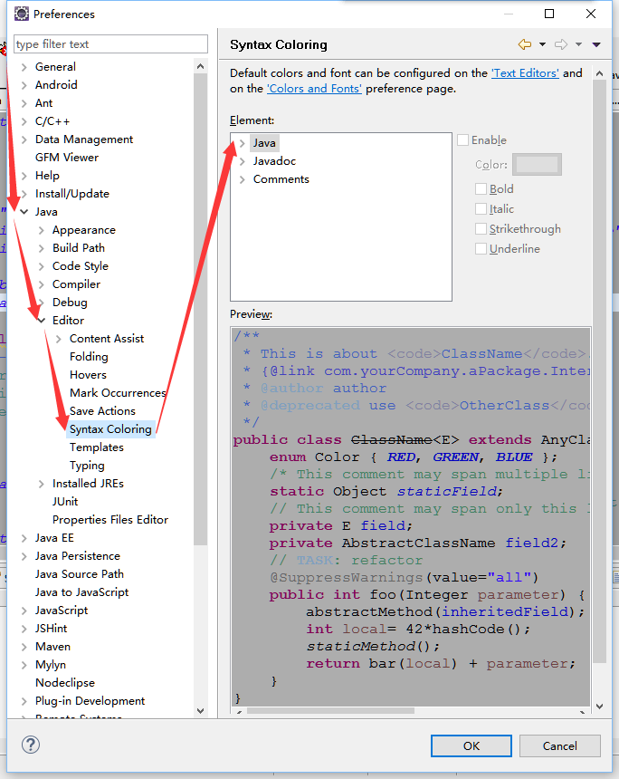The width and height of the screenshot is (619, 779).
Task: Click the Color swatch button
Action: (537, 165)
